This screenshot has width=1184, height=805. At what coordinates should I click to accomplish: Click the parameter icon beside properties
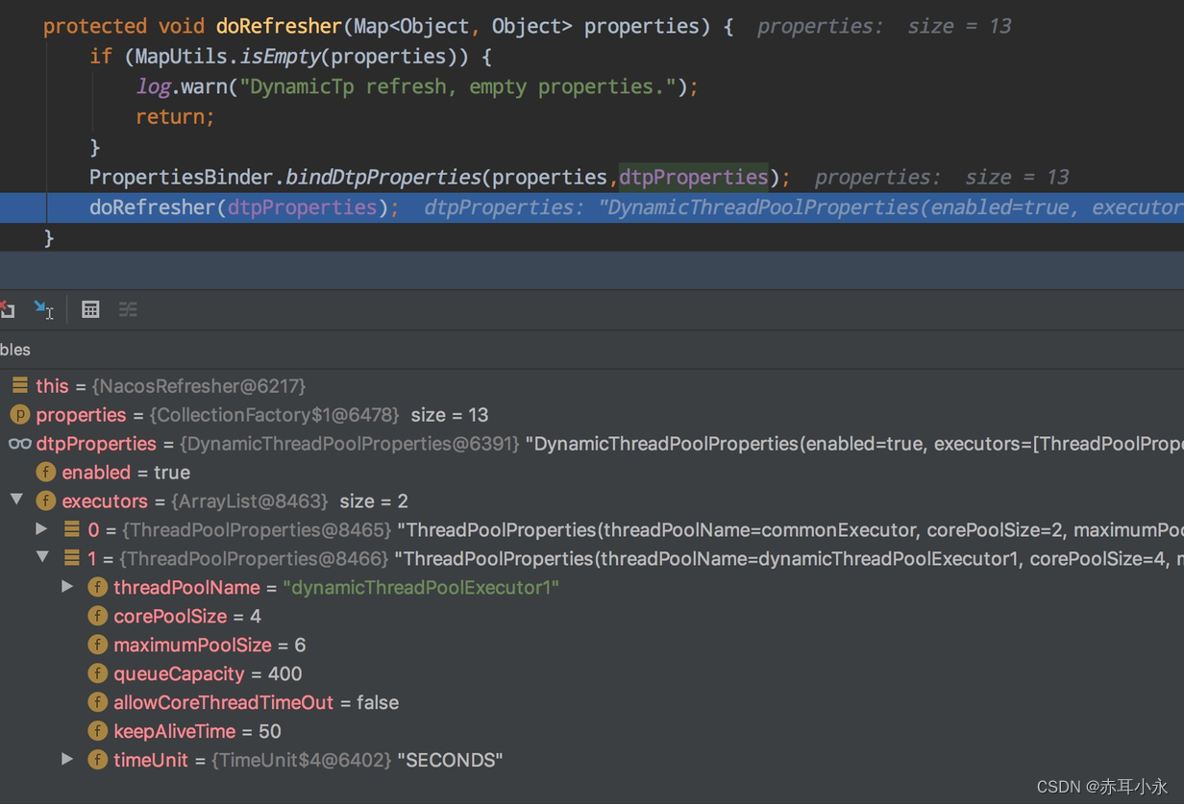(19, 414)
